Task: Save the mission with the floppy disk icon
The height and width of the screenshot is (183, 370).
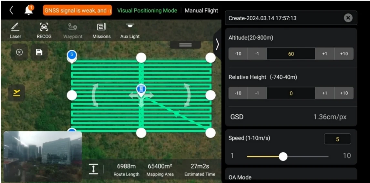Action: point(39,52)
